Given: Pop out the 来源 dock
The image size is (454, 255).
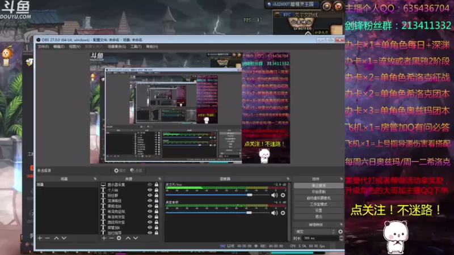Looking at the screenshot, I should point(159,179).
